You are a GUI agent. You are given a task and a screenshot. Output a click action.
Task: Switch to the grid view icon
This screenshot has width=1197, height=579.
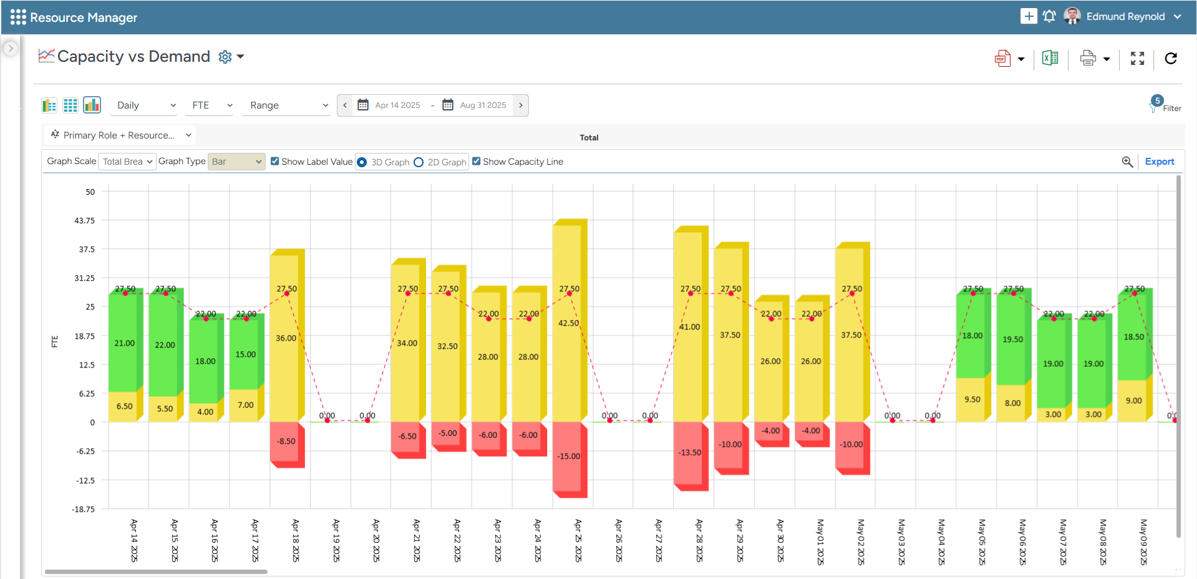point(70,105)
